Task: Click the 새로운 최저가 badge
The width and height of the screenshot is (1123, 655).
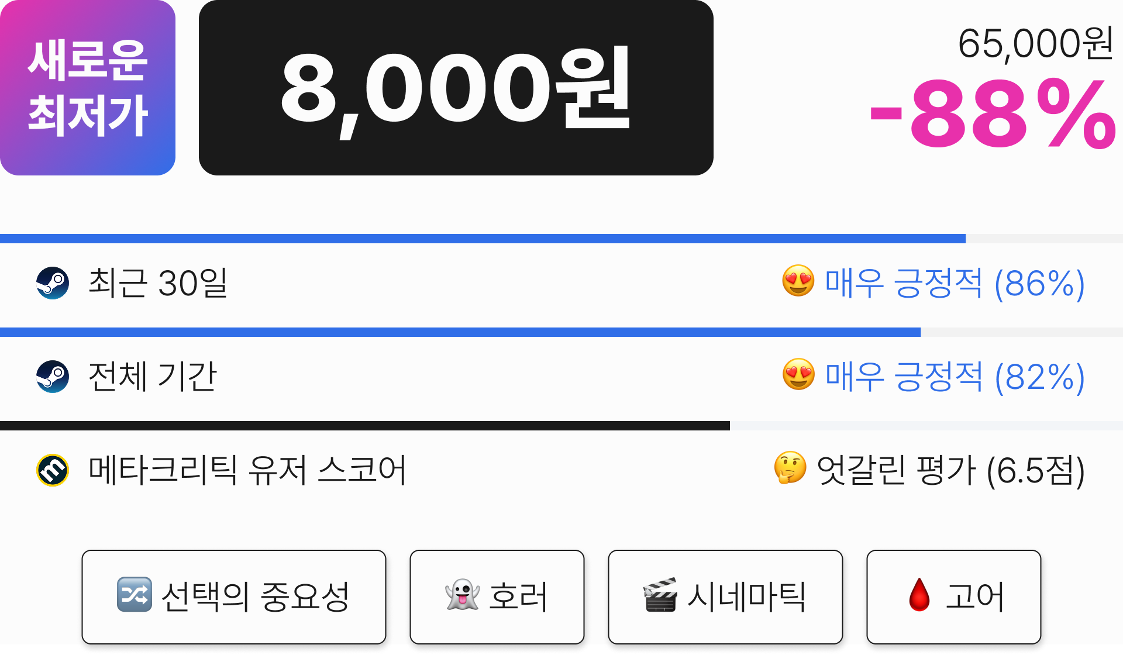Action: [88, 88]
